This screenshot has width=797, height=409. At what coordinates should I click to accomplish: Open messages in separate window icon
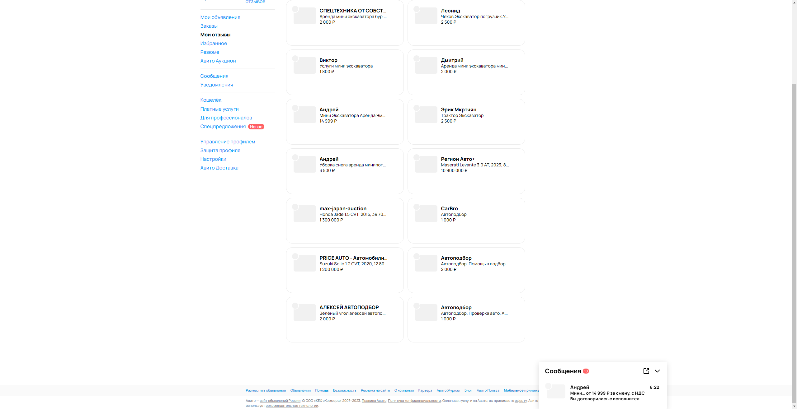(646, 371)
